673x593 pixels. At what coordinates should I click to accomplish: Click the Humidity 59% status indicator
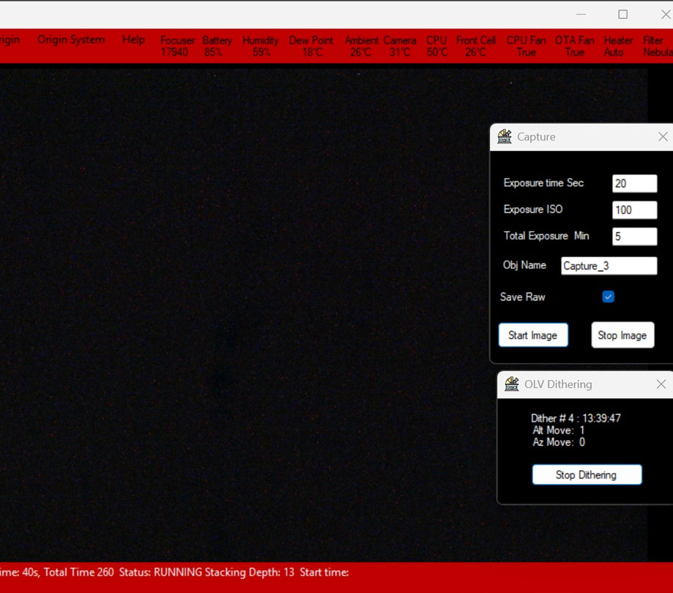pos(260,45)
